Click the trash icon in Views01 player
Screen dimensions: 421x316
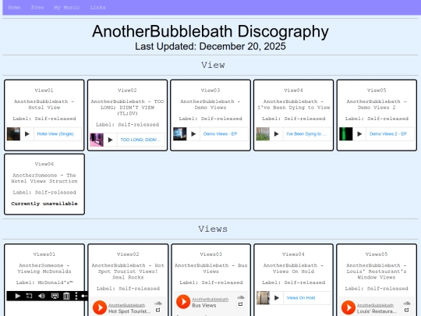[x=66, y=296]
